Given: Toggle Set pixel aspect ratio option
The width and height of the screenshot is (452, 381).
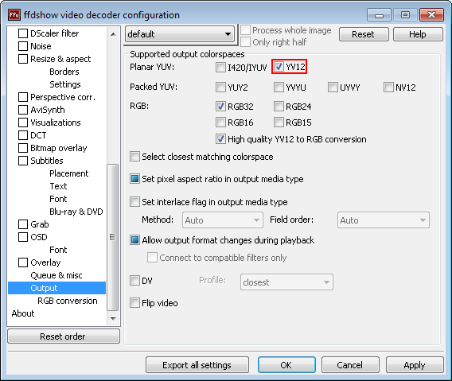Looking at the screenshot, I should 134,179.
